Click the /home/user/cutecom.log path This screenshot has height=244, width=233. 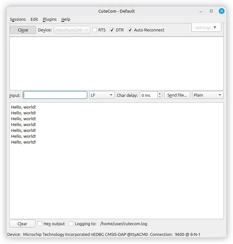click(124, 224)
